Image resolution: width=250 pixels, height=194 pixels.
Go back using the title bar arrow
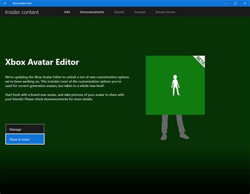pos(5,3)
